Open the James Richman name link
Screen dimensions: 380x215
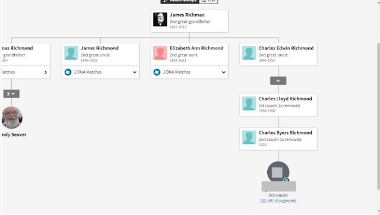tap(187, 15)
